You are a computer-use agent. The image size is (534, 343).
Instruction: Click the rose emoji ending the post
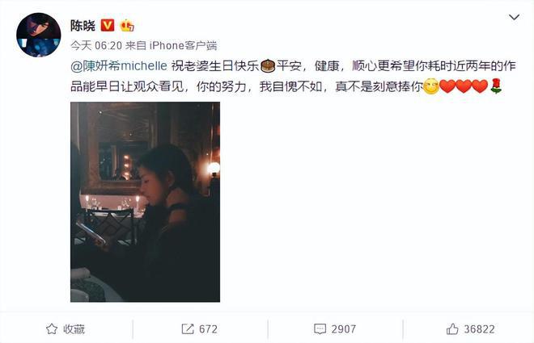[496, 86]
